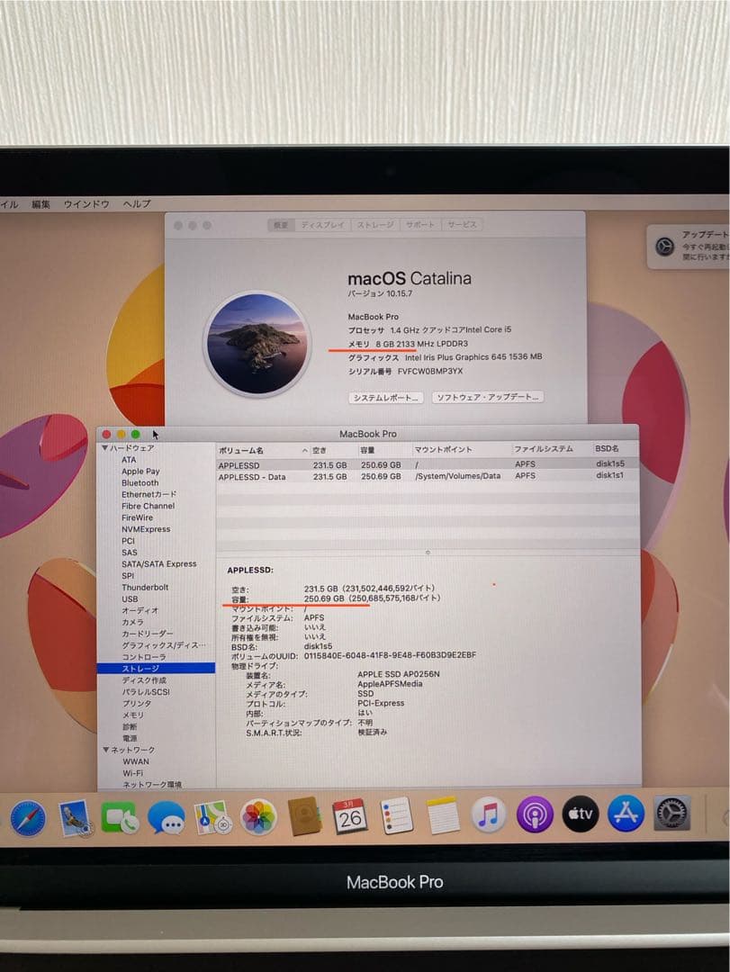Screen dimensions: 730x972
Task: Select Thunderbolt in the sidebar
Action: coord(145,587)
